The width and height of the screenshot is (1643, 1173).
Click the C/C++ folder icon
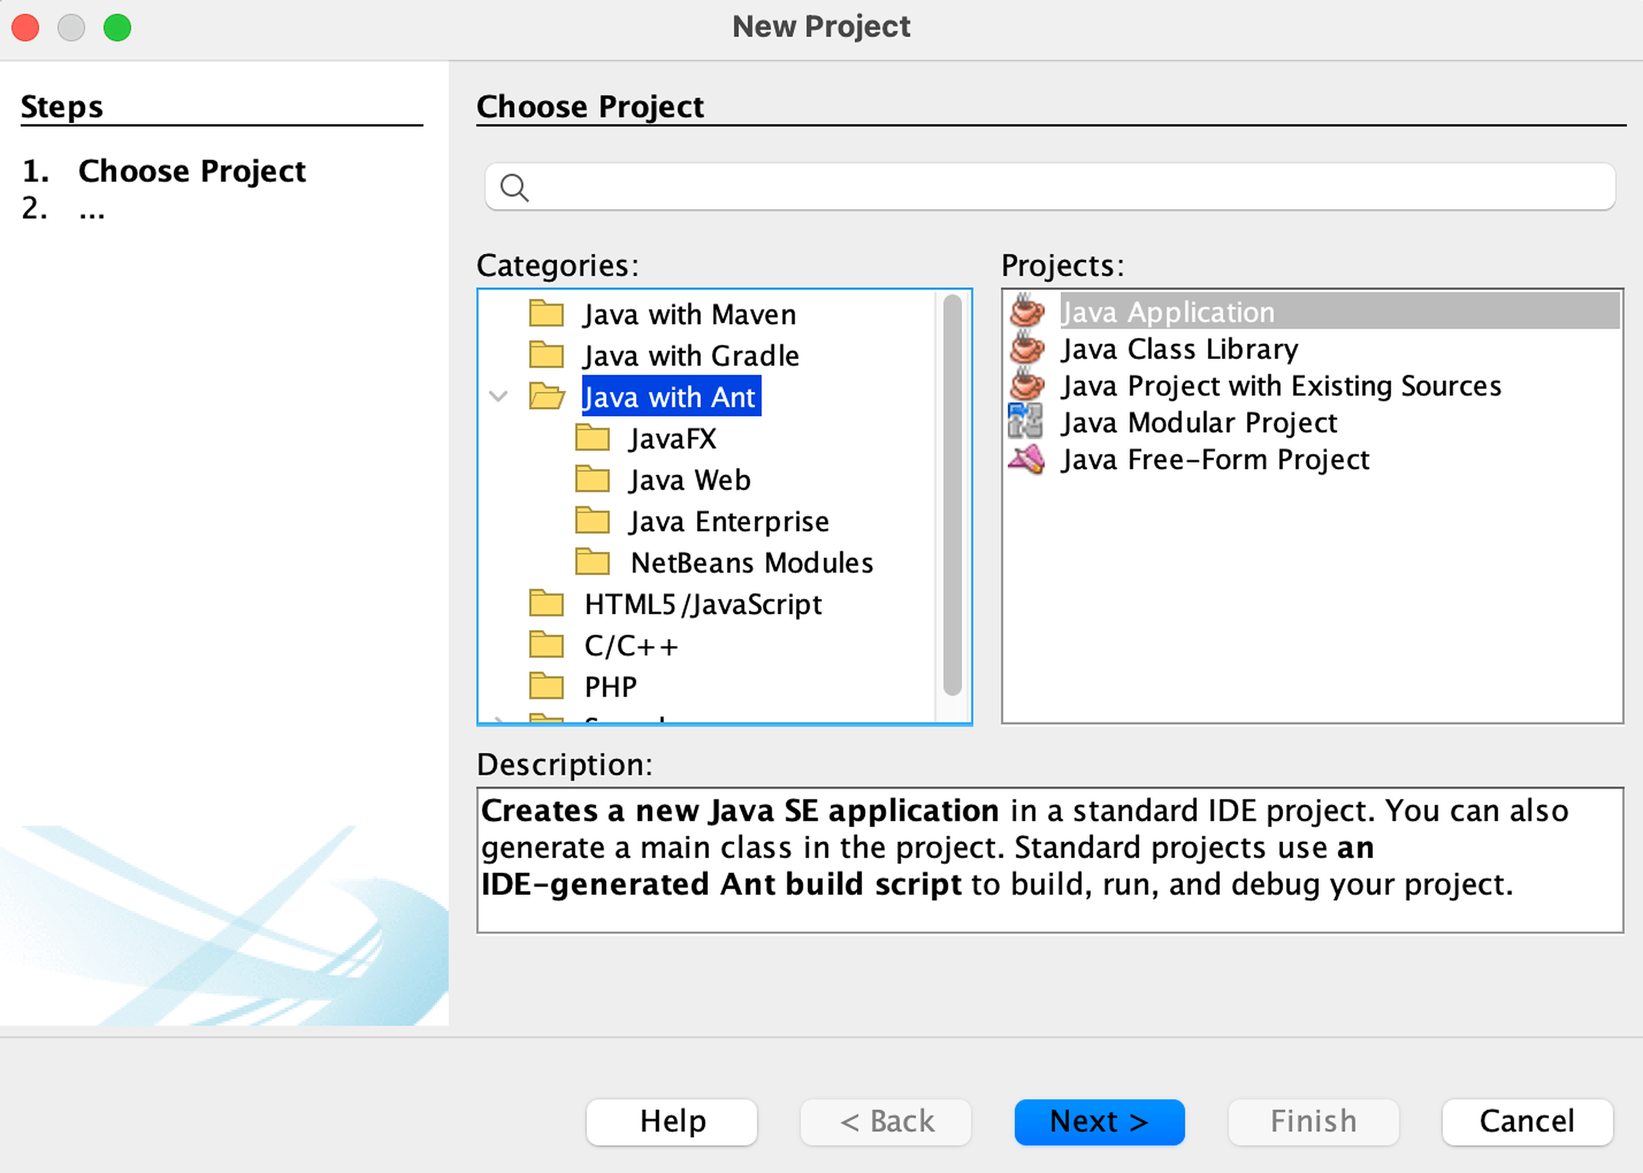pyautogui.click(x=546, y=645)
